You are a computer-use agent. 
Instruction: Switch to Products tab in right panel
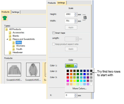tap(52, 3)
